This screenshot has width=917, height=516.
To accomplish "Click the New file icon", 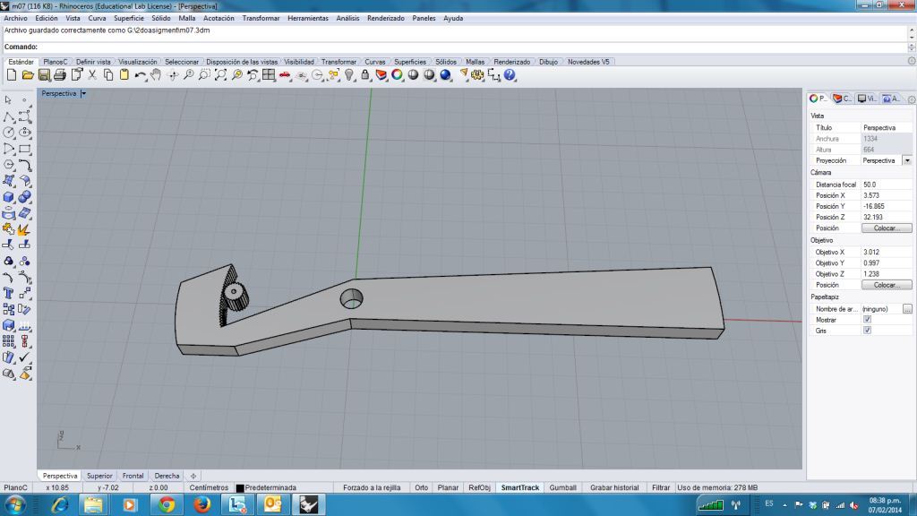I will click(x=12, y=75).
